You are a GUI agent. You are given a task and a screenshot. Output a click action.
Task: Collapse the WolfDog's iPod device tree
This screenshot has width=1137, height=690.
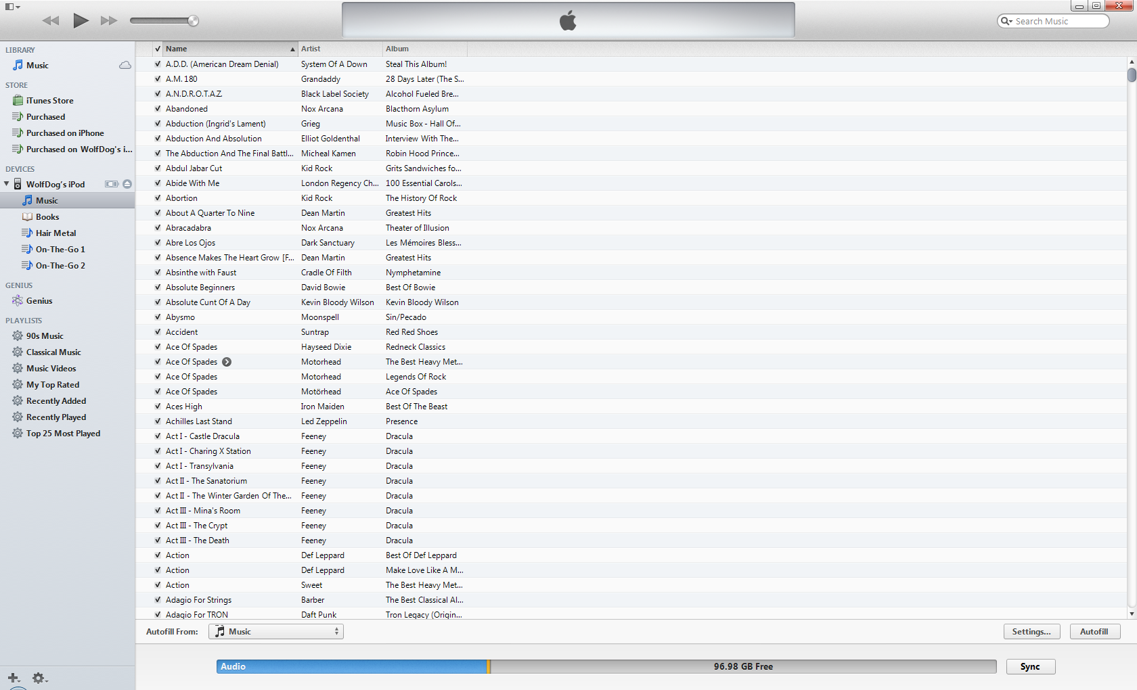pos(7,184)
